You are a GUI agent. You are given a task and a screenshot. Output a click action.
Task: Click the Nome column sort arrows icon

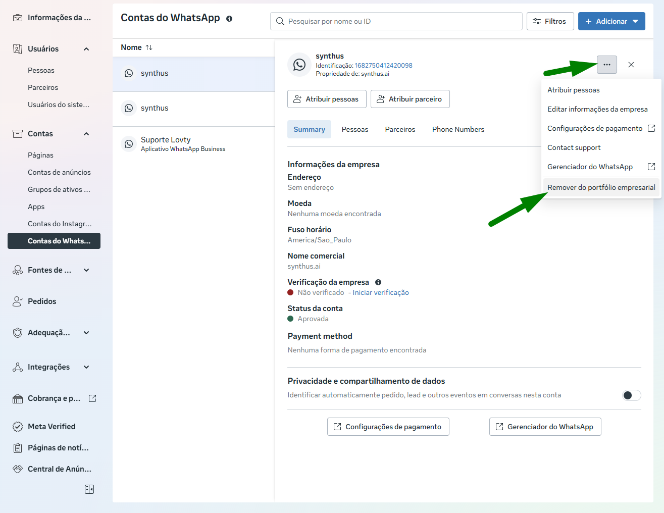(149, 47)
